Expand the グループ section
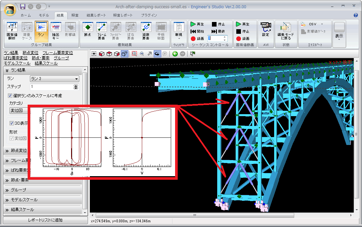The image size is (362, 227). (x=43, y=190)
